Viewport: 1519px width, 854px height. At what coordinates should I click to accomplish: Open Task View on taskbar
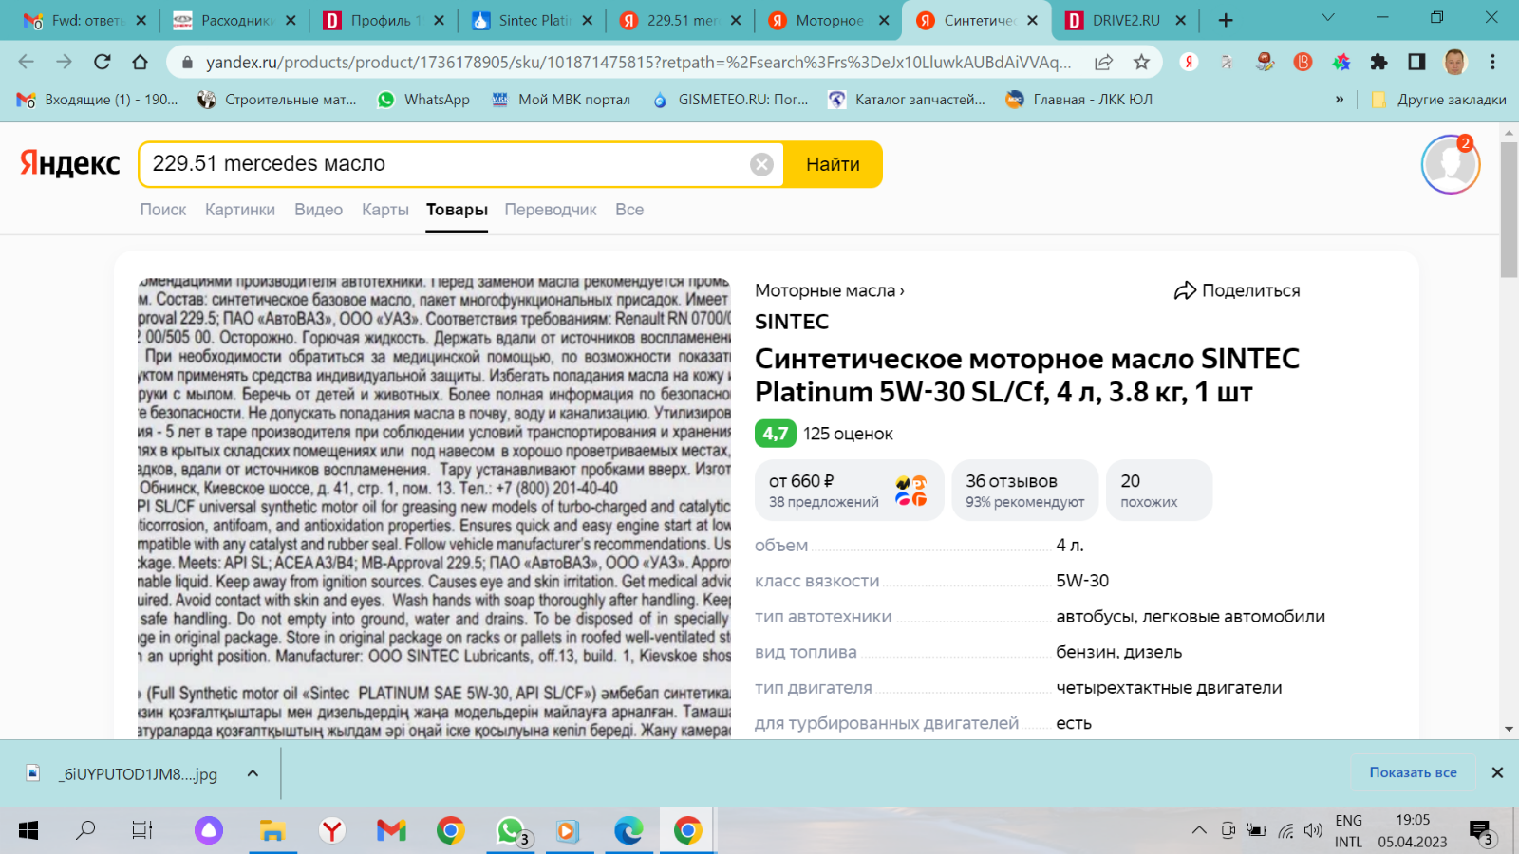pyautogui.click(x=142, y=830)
